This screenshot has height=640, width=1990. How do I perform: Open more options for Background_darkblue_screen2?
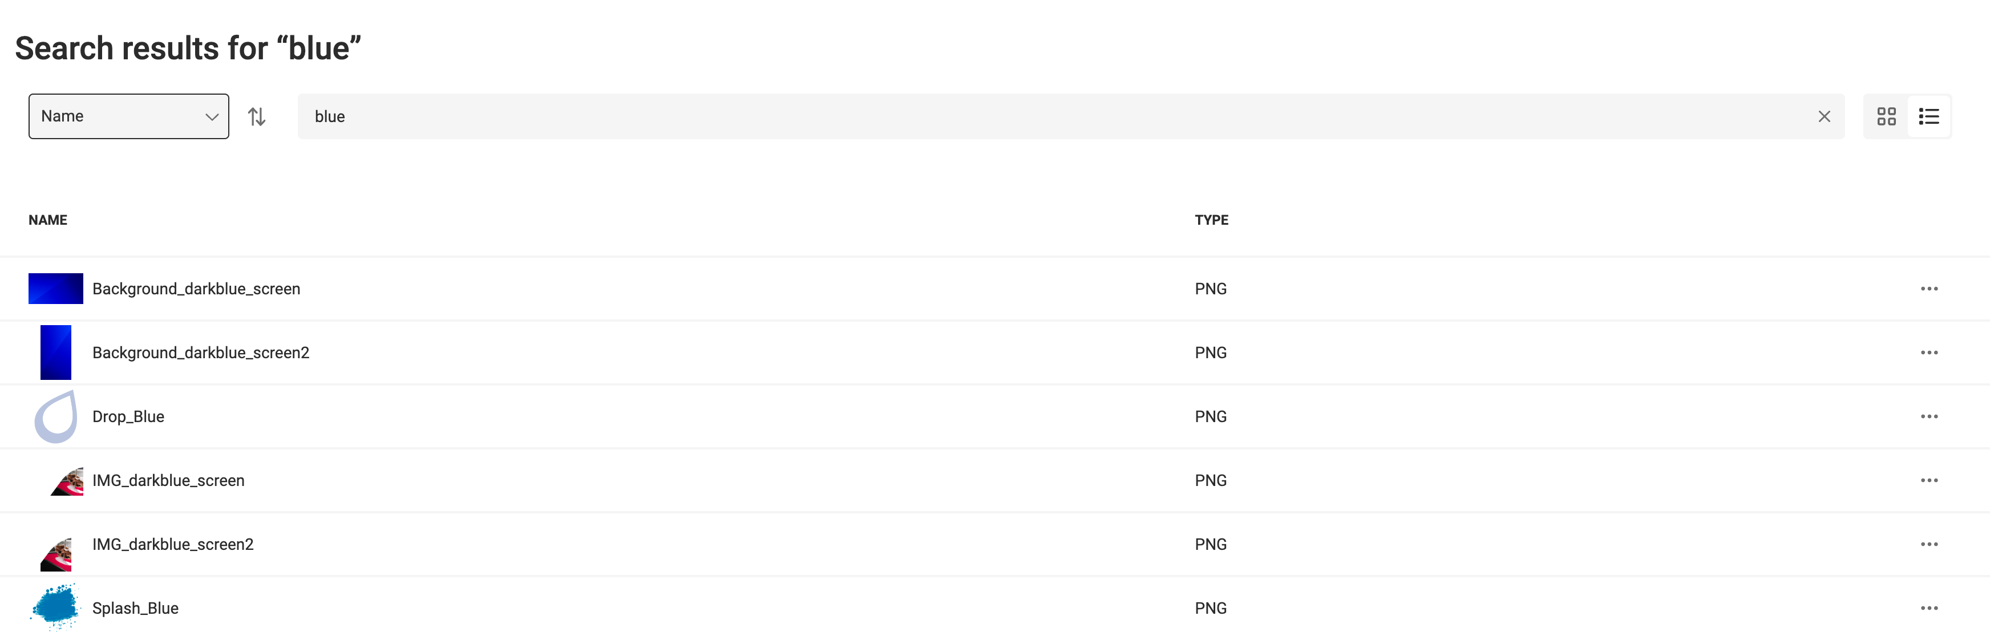(x=1928, y=353)
